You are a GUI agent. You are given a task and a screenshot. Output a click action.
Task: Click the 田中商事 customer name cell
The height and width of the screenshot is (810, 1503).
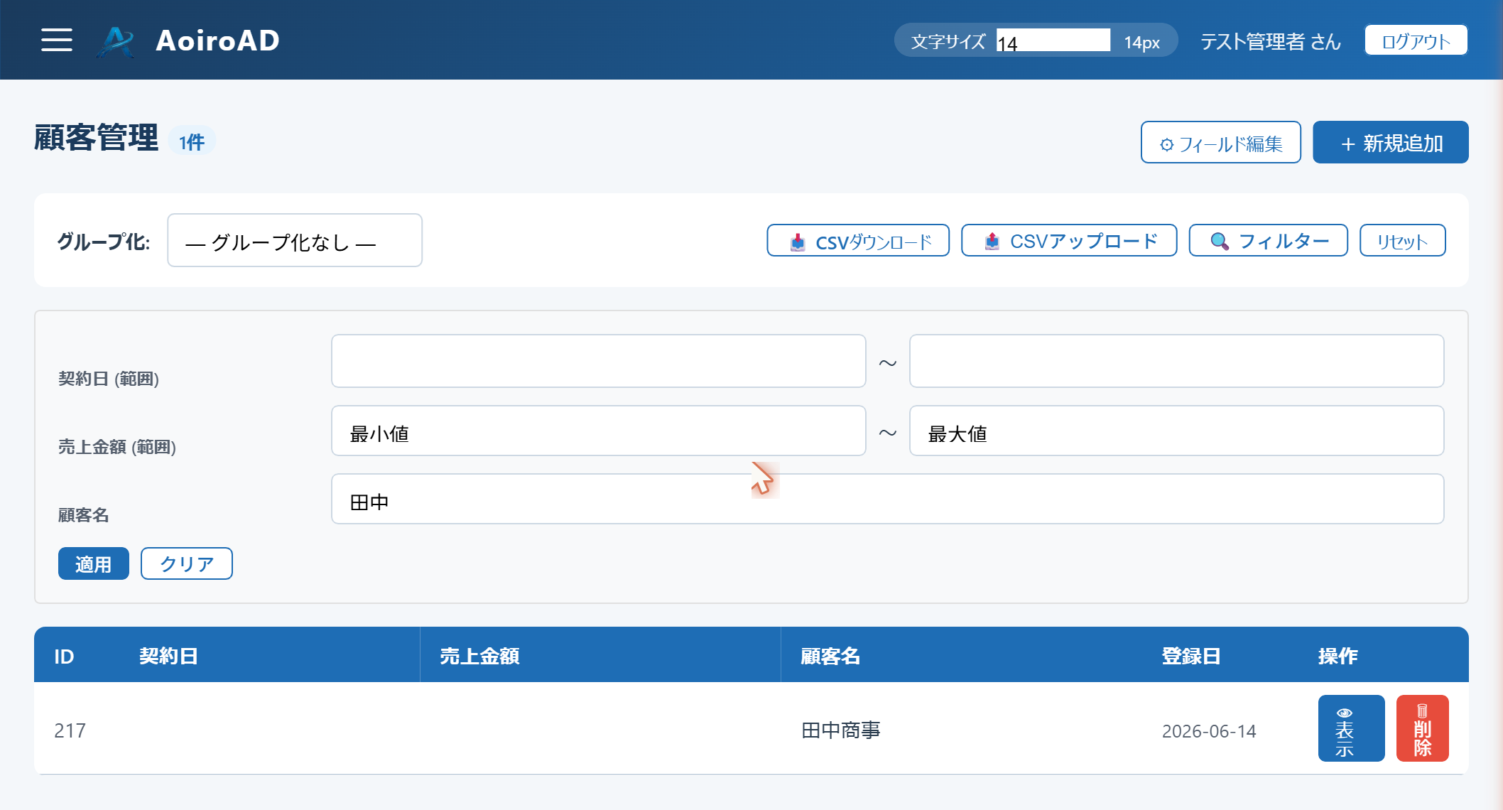[841, 730]
